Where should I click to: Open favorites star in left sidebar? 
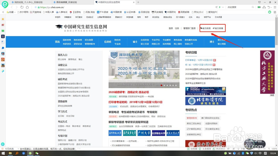pos(3,19)
